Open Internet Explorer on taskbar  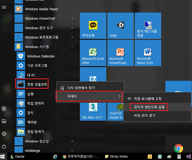point(55,157)
